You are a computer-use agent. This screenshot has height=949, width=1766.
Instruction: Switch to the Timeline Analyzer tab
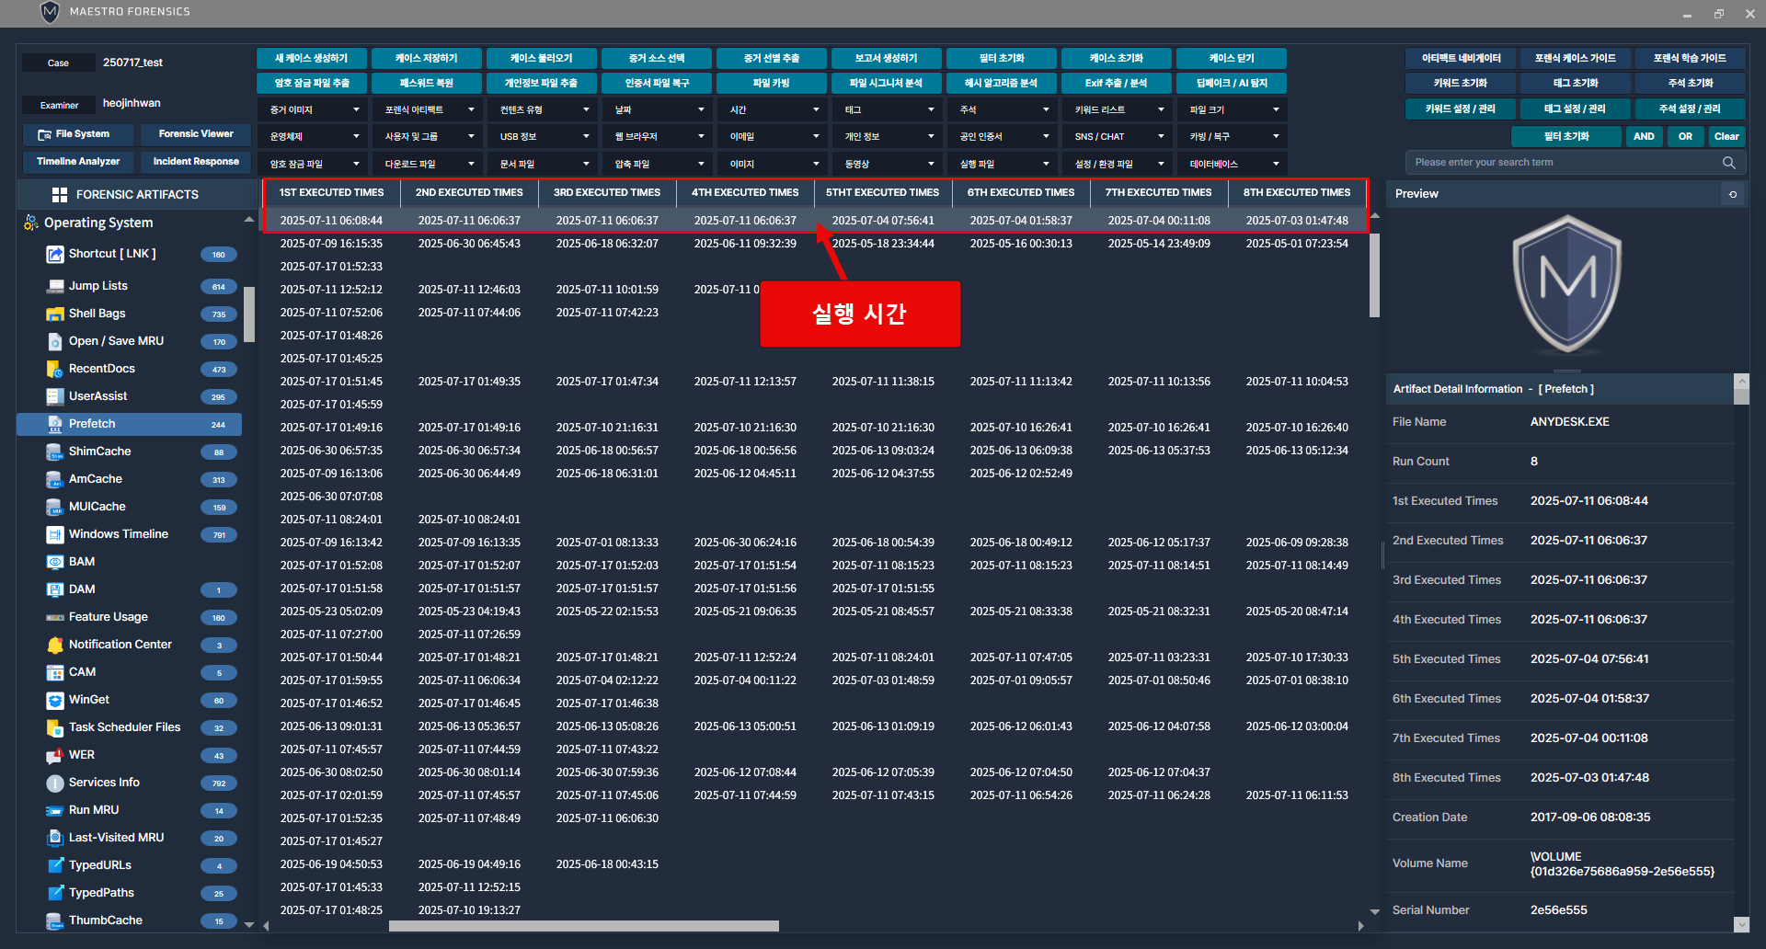tap(78, 162)
